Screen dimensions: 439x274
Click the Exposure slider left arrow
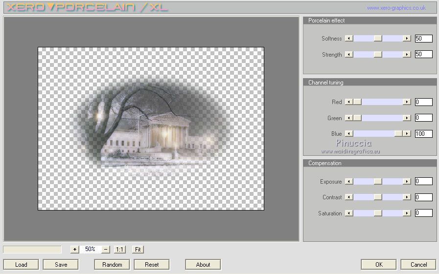(349, 182)
